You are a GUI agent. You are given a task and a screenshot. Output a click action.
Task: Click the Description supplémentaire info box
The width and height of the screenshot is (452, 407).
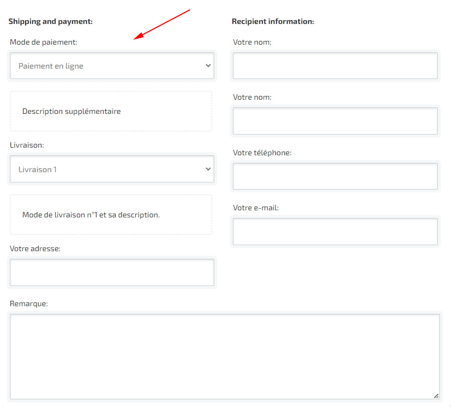pos(111,111)
